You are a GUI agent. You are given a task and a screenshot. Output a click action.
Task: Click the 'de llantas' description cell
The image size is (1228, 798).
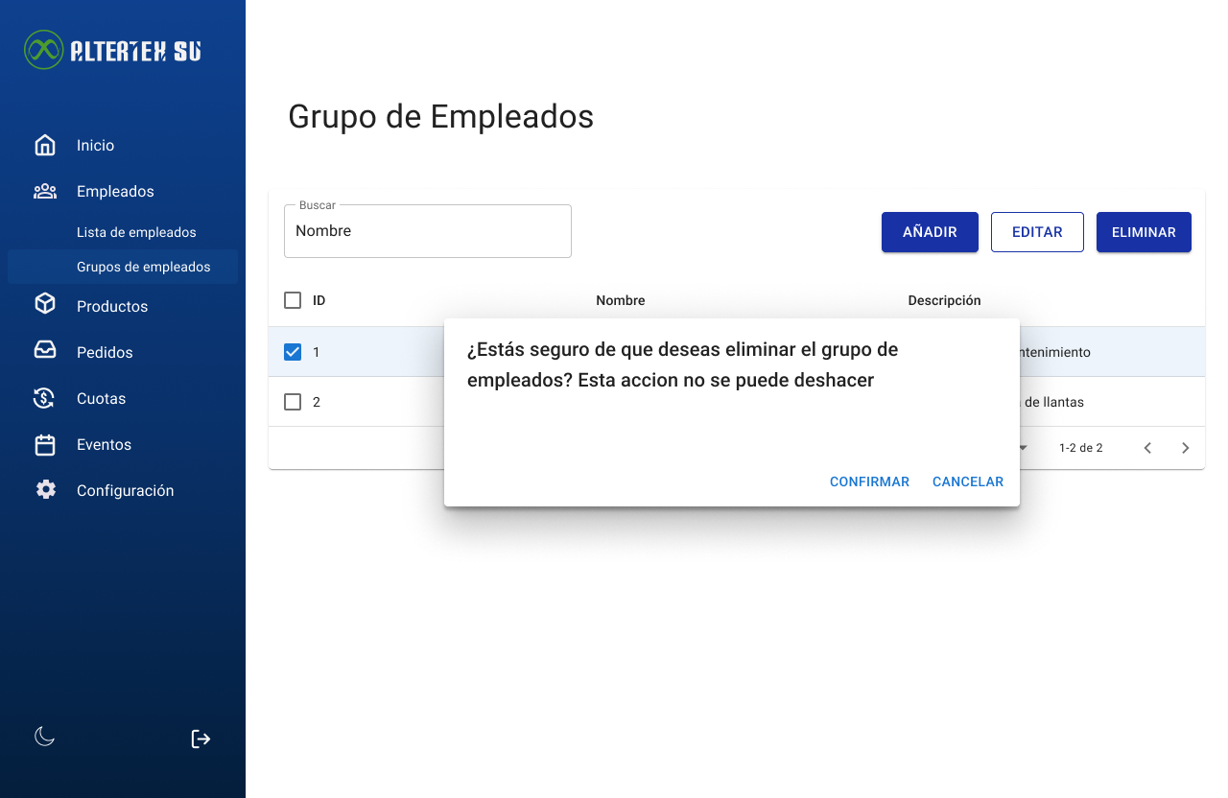click(1052, 402)
